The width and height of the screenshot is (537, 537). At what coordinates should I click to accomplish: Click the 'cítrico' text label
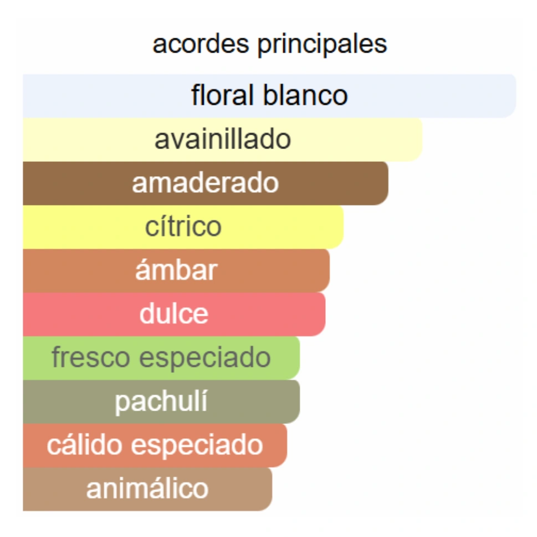[x=183, y=227]
